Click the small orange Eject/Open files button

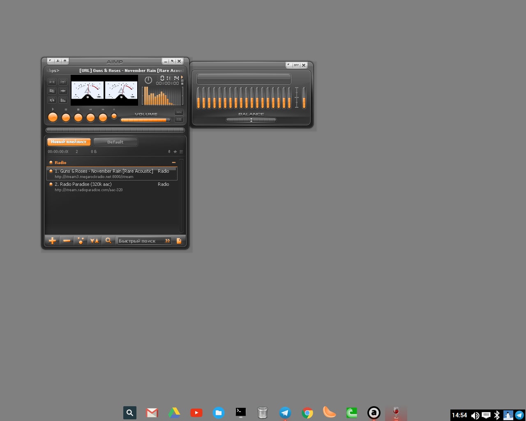pos(114,116)
